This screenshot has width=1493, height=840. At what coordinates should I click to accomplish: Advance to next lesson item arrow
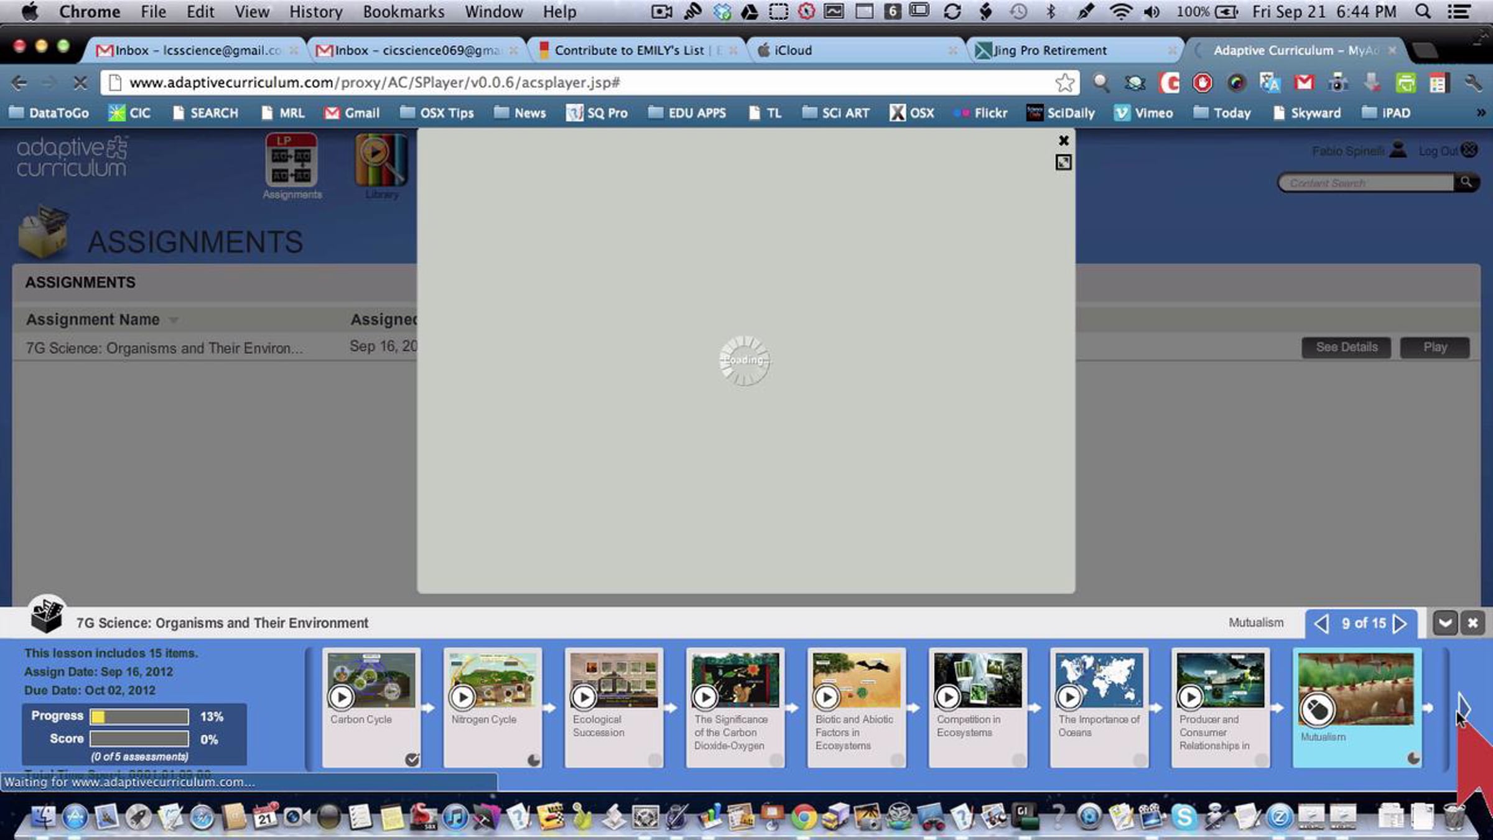[1400, 623]
